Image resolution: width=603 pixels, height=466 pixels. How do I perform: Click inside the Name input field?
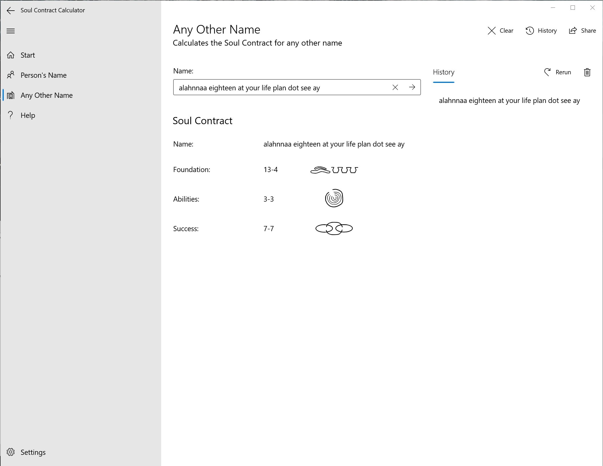(x=281, y=87)
